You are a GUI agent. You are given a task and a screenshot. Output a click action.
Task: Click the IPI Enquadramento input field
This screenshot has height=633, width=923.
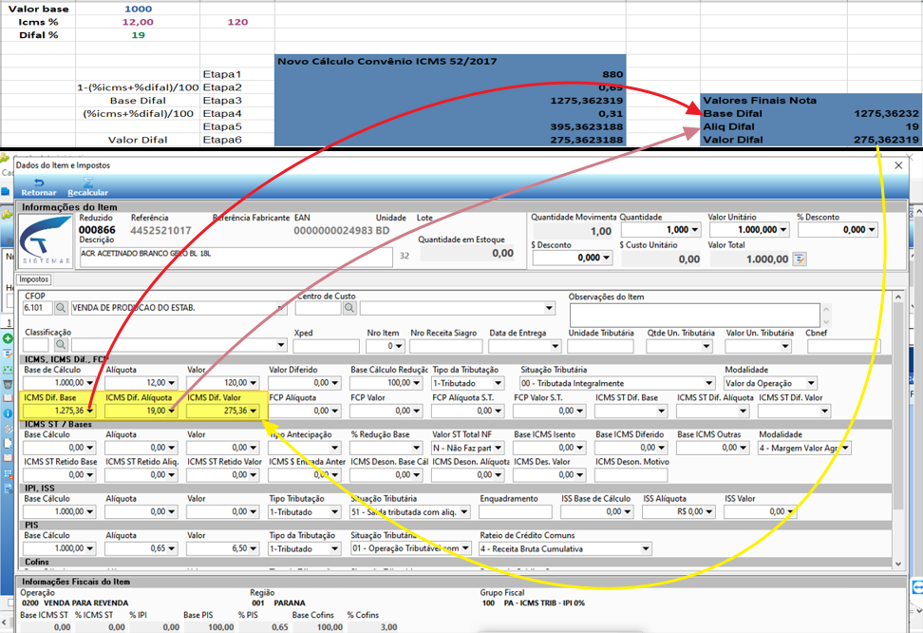click(x=515, y=512)
